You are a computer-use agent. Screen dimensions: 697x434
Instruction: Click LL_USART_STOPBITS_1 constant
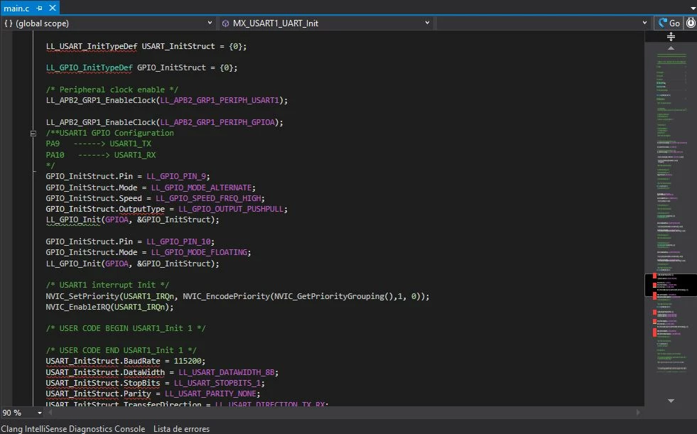click(x=217, y=383)
